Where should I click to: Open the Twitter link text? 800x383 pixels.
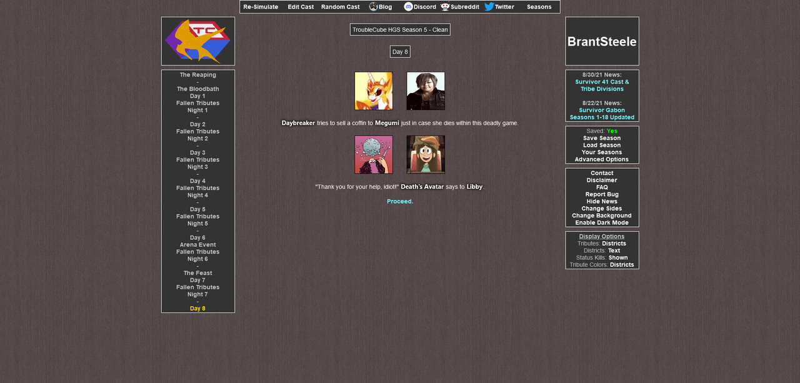click(x=504, y=7)
